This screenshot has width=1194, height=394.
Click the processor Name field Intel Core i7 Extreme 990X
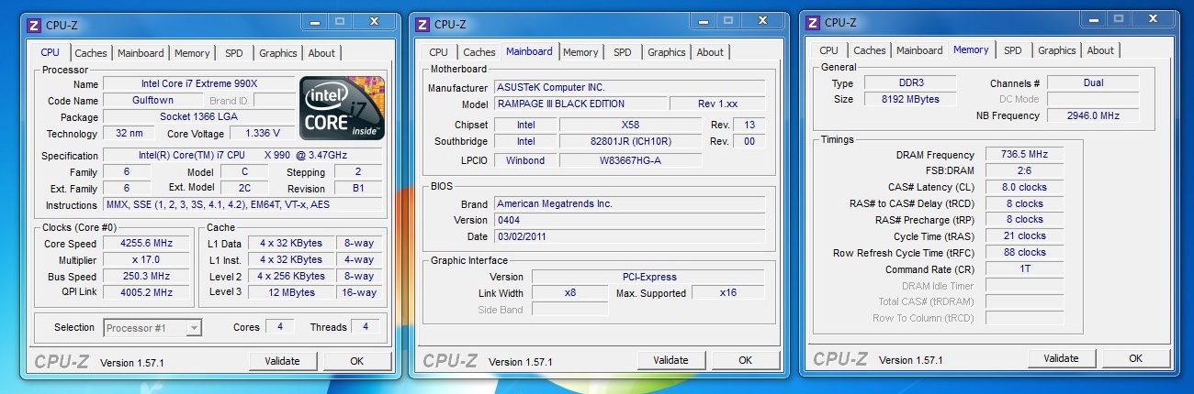(x=198, y=84)
